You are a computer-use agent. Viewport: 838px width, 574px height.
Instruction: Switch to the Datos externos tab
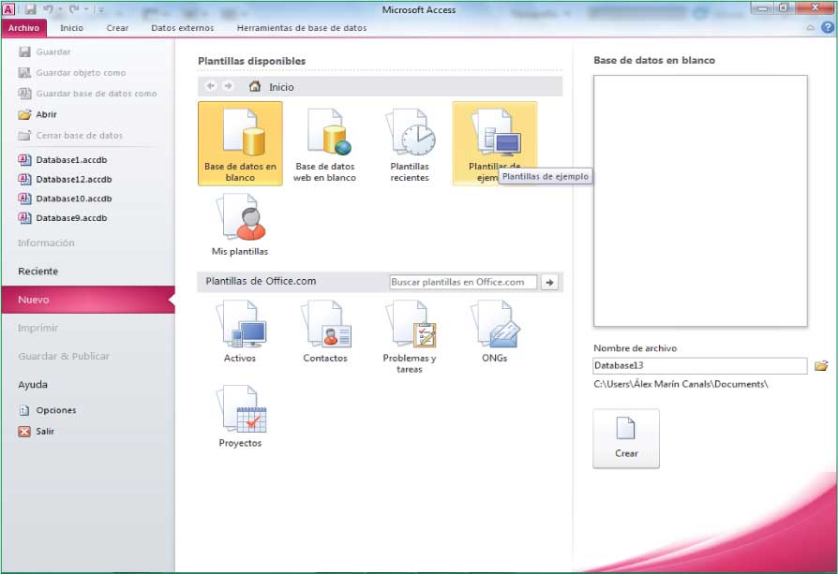pos(182,28)
